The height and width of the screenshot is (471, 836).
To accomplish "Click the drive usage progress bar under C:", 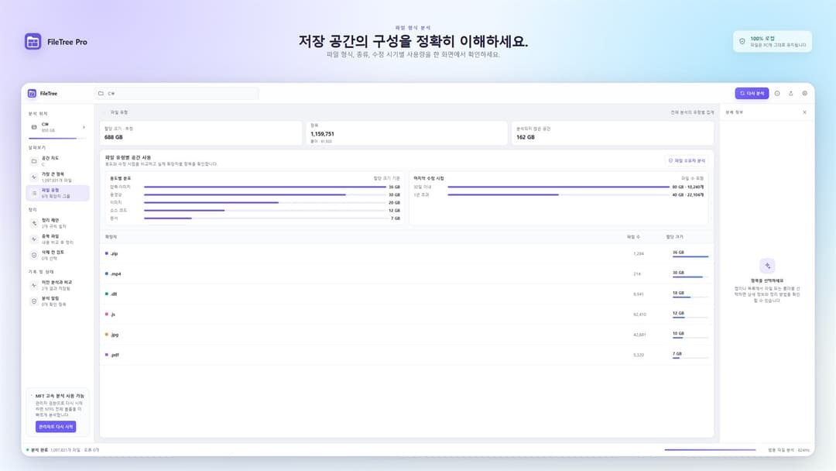I will coord(57,138).
